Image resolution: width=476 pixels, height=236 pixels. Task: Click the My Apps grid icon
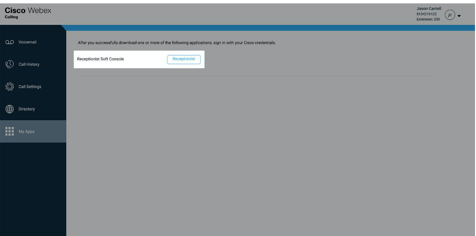pos(9,131)
